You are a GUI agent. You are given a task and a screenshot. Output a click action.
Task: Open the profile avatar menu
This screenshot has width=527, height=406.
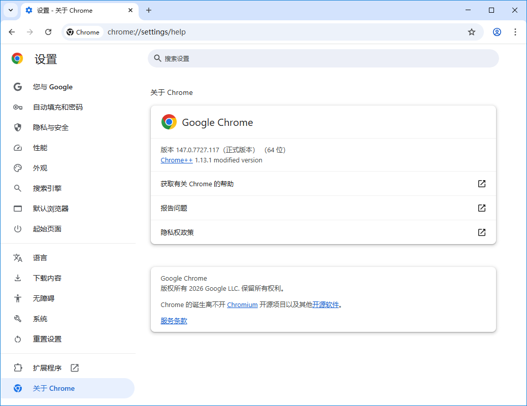497,32
